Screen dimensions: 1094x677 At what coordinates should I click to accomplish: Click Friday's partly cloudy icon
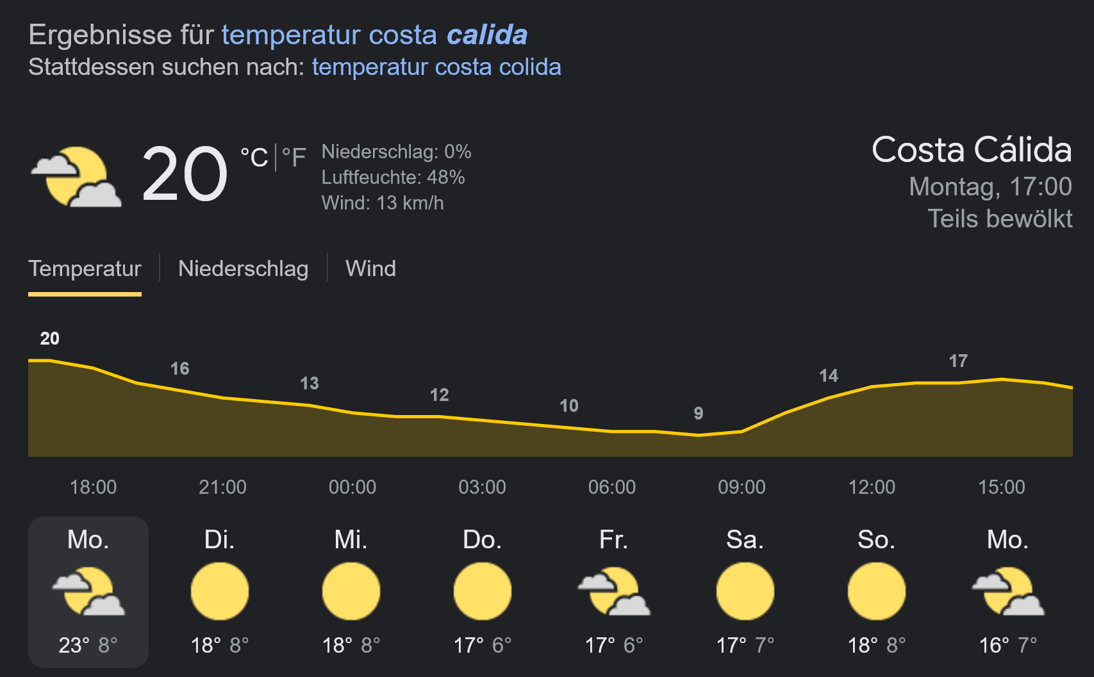(x=613, y=591)
